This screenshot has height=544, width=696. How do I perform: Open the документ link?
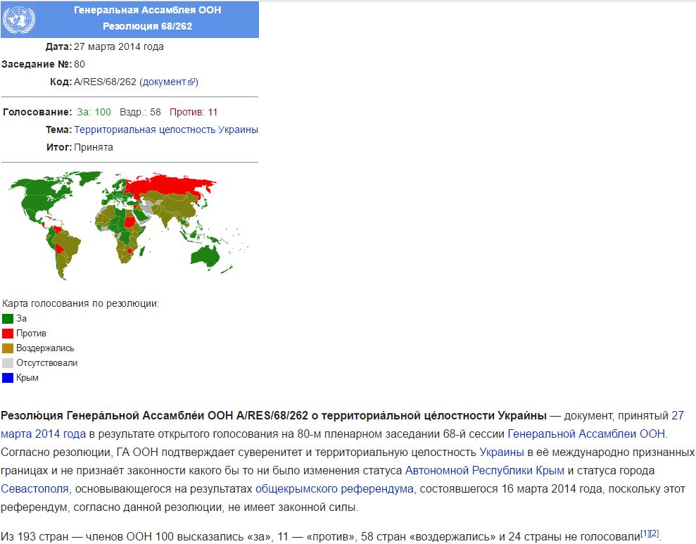164,82
